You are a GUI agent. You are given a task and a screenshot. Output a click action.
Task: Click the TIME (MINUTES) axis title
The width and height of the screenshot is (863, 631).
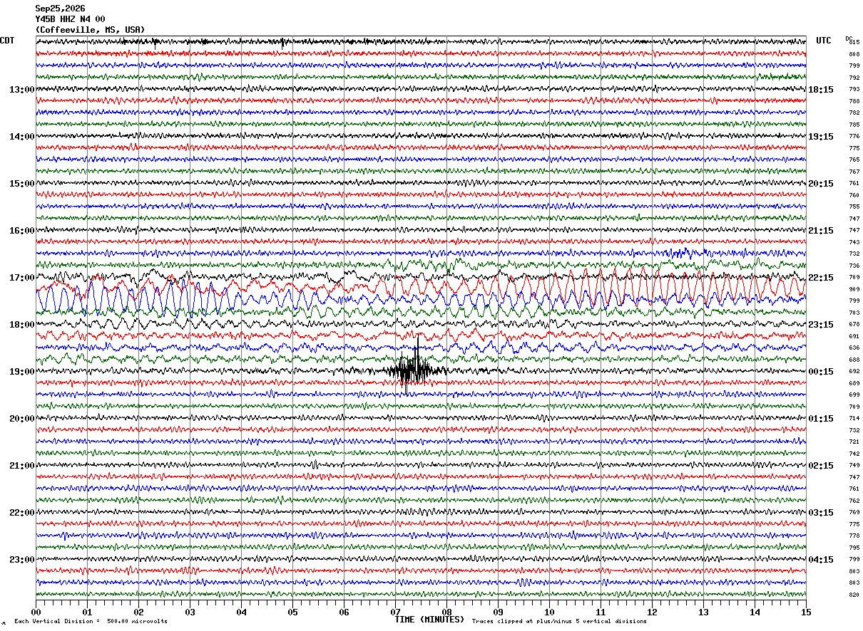pos(429,620)
